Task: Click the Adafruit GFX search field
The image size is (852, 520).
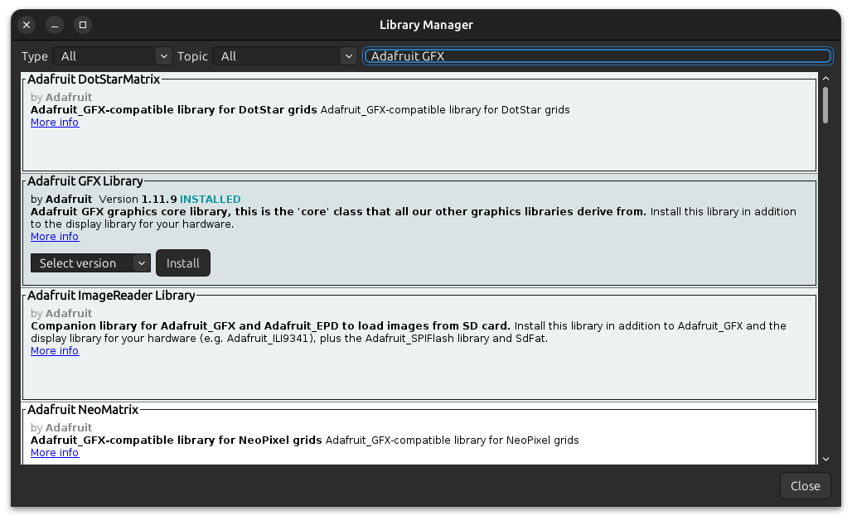Action: pos(598,56)
